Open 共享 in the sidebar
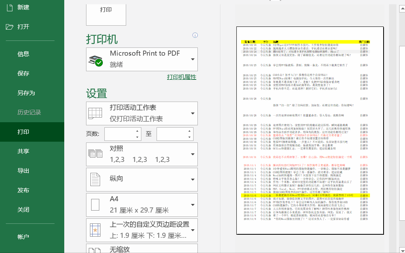 tap(32, 151)
